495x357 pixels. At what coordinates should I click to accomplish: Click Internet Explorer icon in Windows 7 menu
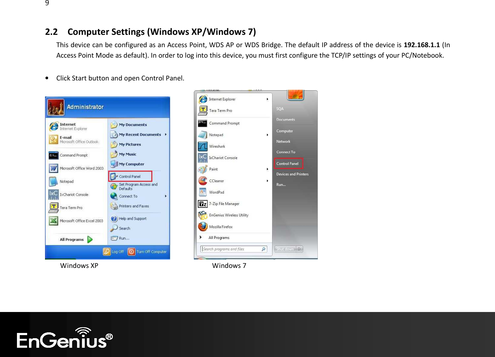203,99
